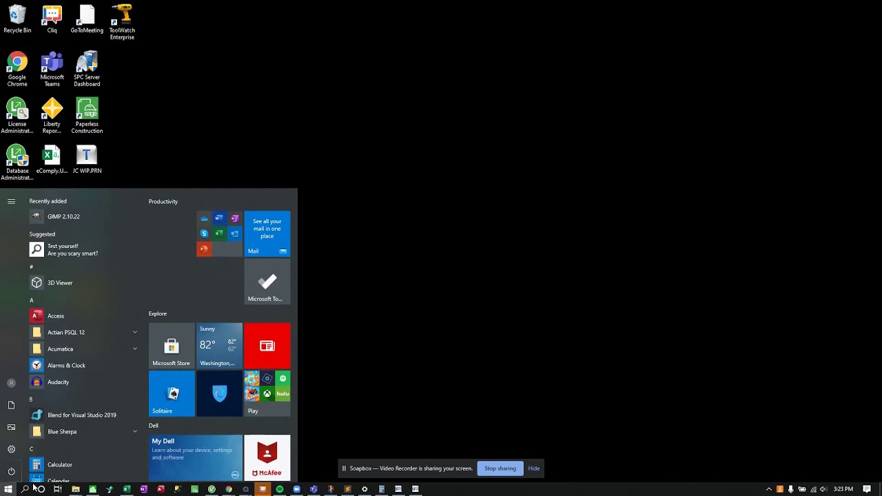The width and height of the screenshot is (882, 496).
Task: Show hidden system tray icons
Action: [x=769, y=489]
